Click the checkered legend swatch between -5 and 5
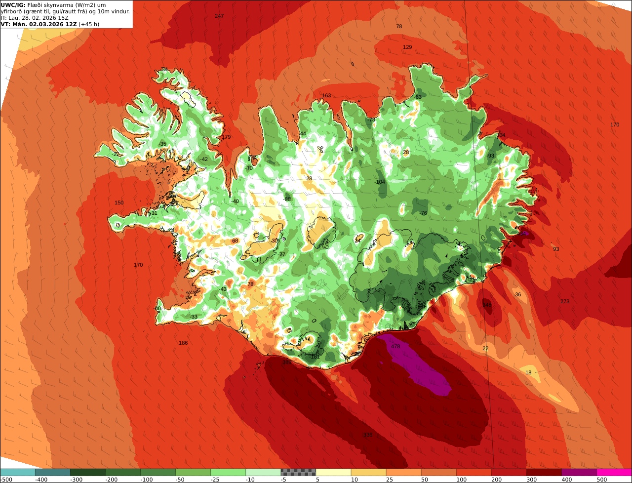 click(x=298, y=472)
